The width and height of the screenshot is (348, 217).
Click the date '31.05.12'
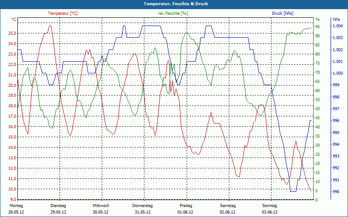(143, 212)
